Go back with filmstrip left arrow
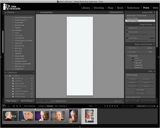This screenshot has width=160, height=128. click(x=17, y=106)
